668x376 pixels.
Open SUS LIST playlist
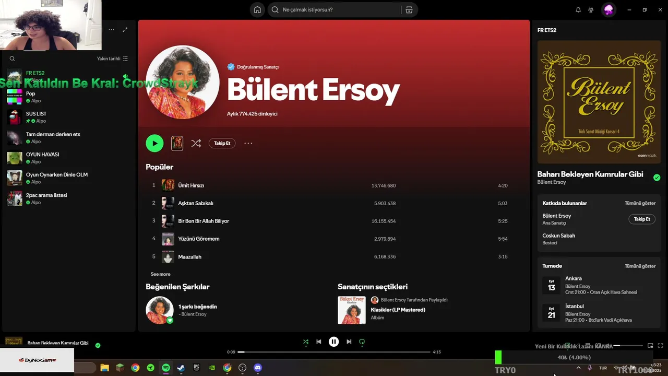tap(68, 117)
